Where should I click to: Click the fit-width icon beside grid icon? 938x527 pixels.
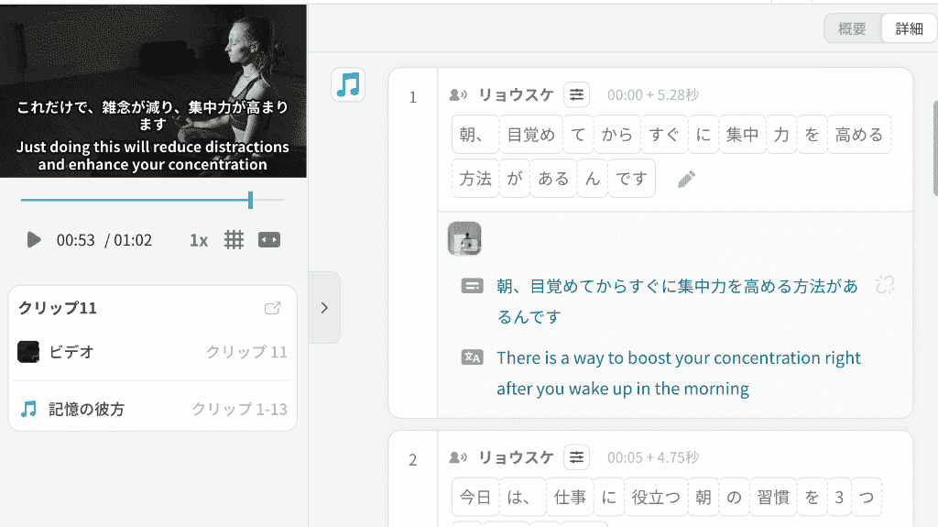[269, 240]
